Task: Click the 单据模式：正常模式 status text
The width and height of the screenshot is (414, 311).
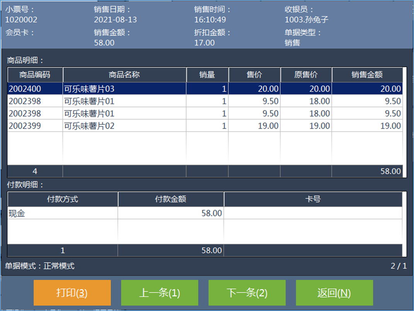Action: click(40, 266)
